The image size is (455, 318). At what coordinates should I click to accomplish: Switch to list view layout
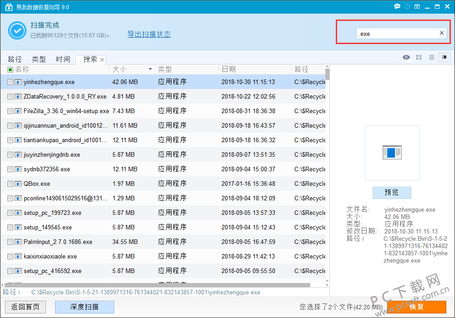pyautogui.click(x=431, y=57)
